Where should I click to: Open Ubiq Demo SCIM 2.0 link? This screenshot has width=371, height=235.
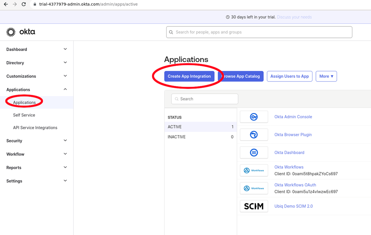pyautogui.click(x=294, y=206)
